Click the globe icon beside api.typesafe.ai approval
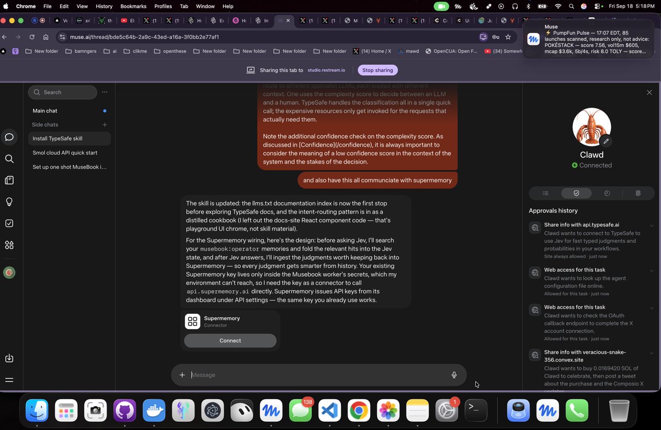Screen dimensions: 661x430 [535, 227]
